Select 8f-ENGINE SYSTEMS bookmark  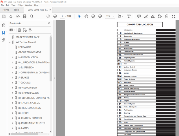pyautogui.click(x=29, y=103)
